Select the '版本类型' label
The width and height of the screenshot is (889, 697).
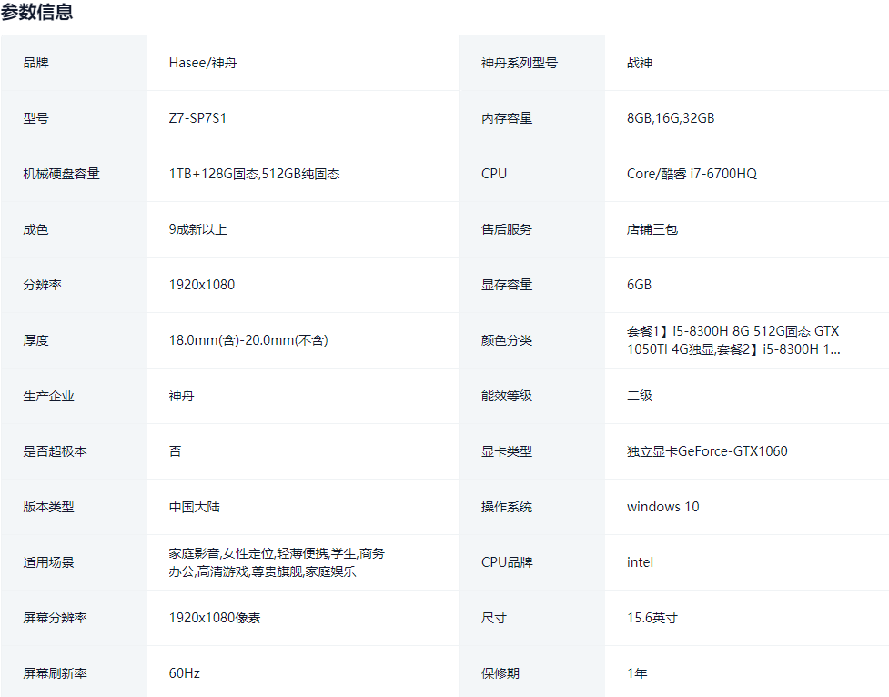coord(49,507)
